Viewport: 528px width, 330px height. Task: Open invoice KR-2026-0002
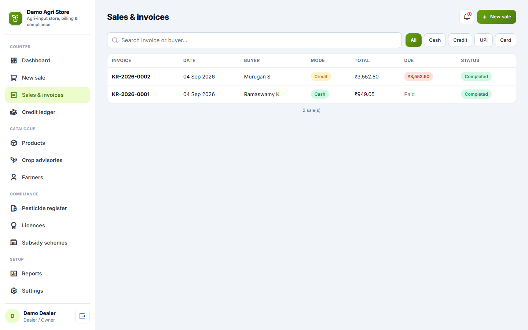(x=131, y=77)
